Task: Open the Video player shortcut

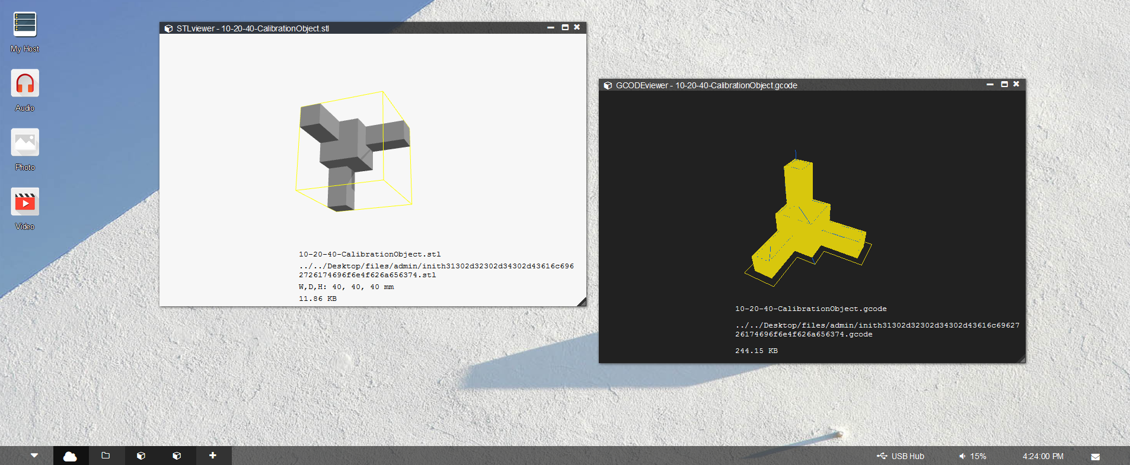Action: [25, 202]
